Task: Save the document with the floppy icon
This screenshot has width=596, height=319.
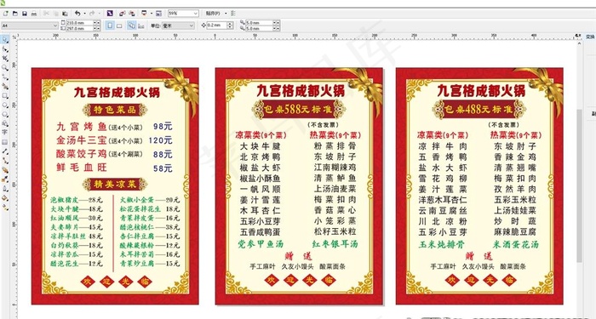Action: click(x=25, y=14)
